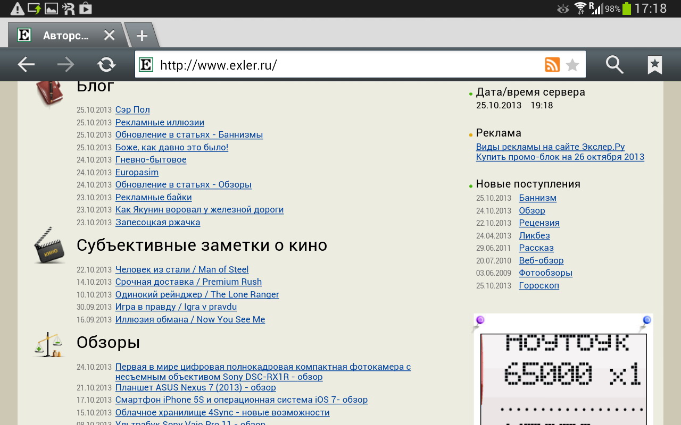The image size is (681, 425).
Task: Tap the forward navigation arrow
Action: 66,65
